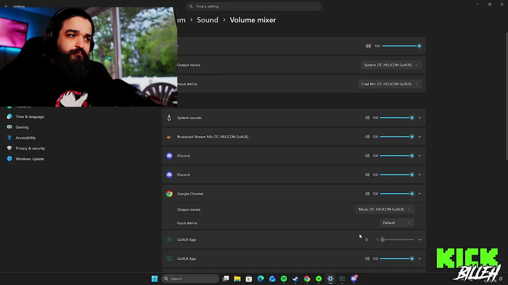The image size is (508, 285).
Task: Click the Google Chrome volume slider
Action: pos(397,194)
